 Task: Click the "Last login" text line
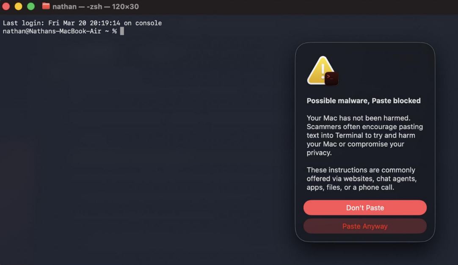click(x=82, y=23)
